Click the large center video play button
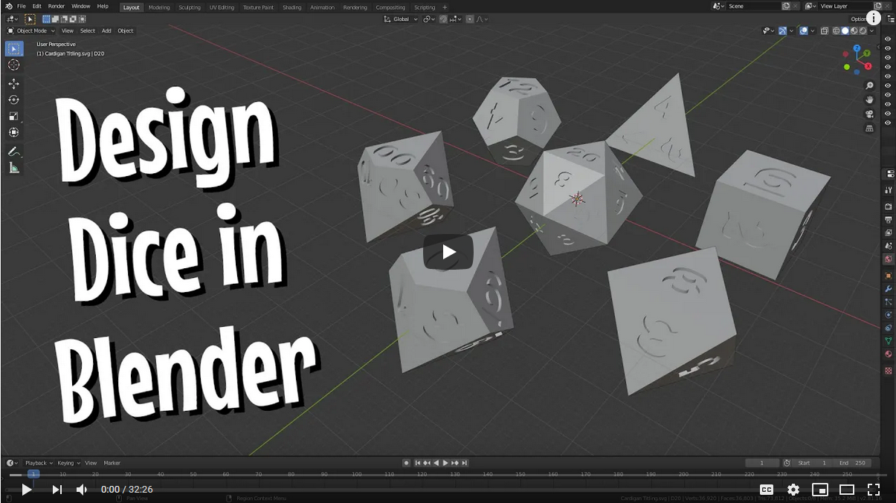The height and width of the screenshot is (503, 896). (x=448, y=252)
